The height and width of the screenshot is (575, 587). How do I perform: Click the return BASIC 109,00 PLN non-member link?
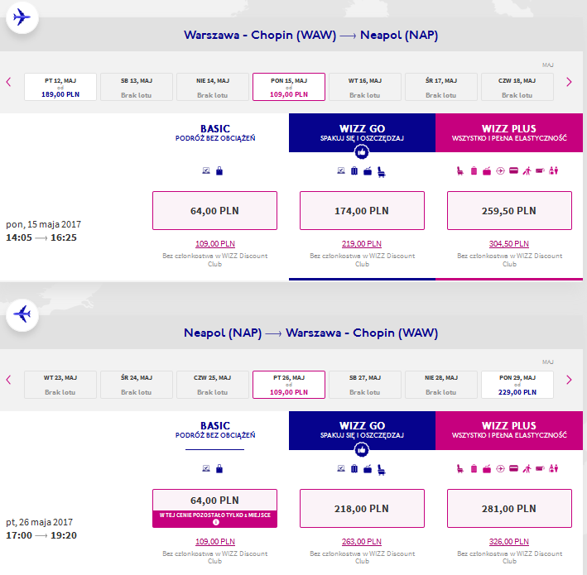[x=215, y=541]
